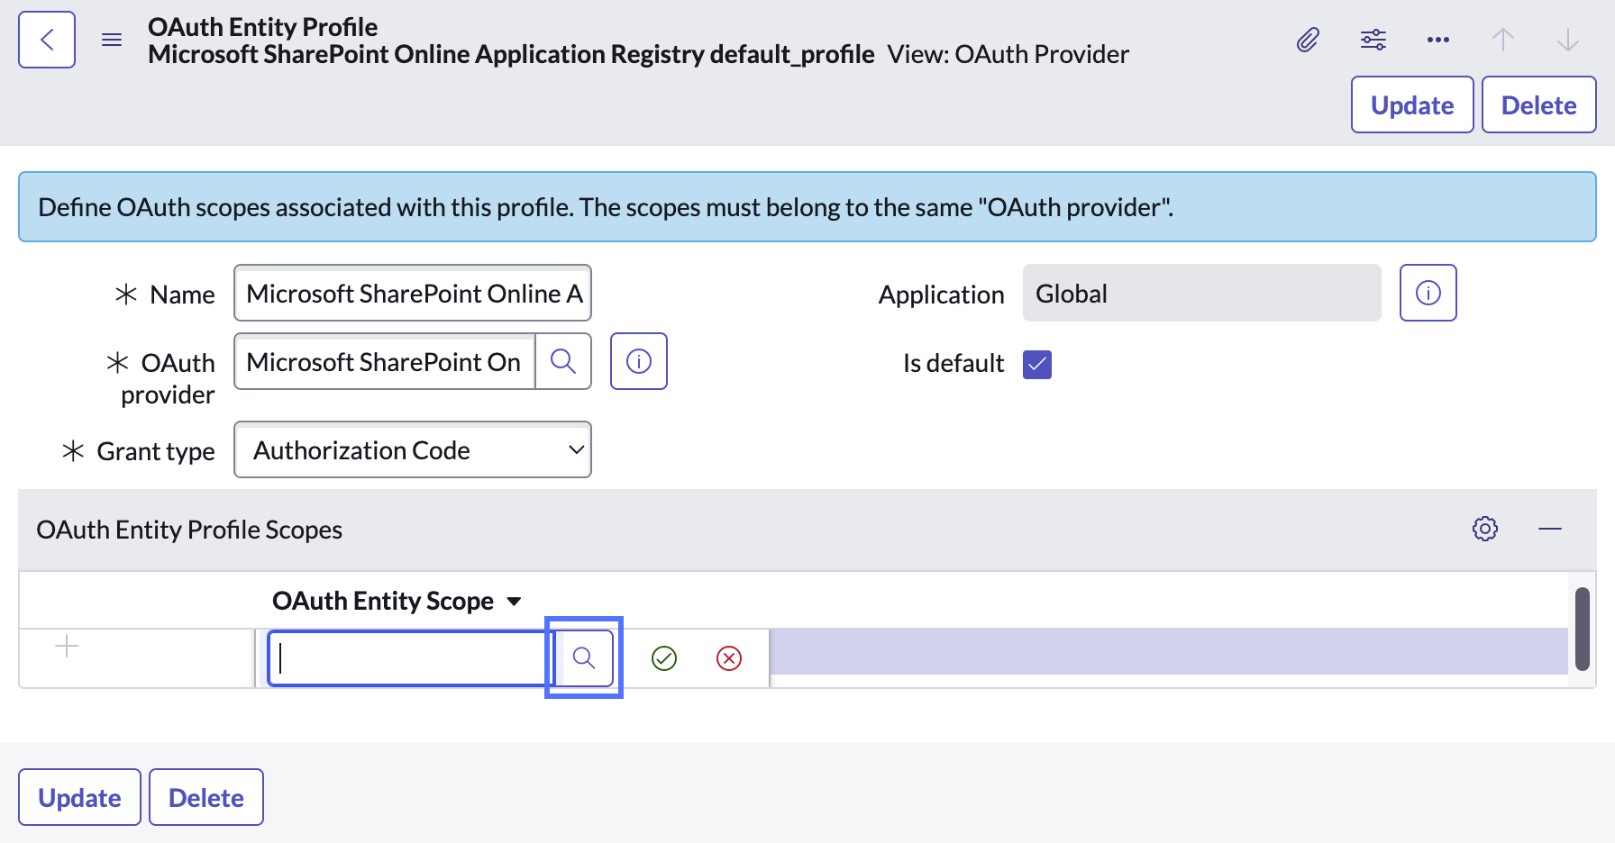This screenshot has height=843, width=1615.
Task: Click the OAuth Entity Scope column header
Action: (x=383, y=601)
